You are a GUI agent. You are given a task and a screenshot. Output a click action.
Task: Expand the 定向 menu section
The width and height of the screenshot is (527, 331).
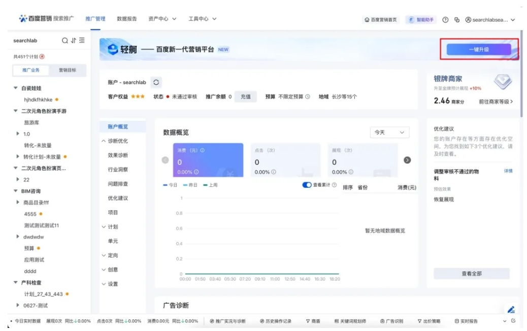point(104,255)
